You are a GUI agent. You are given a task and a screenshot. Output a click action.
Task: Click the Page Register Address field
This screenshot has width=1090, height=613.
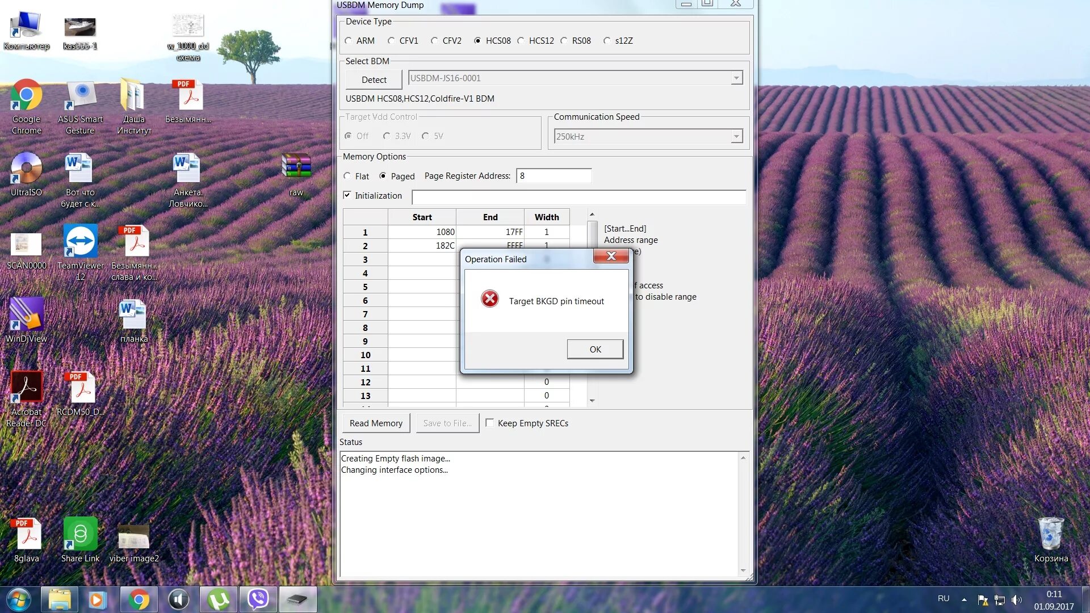[x=554, y=176]
